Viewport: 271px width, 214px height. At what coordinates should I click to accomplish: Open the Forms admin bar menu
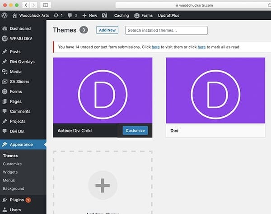(143, 15)
